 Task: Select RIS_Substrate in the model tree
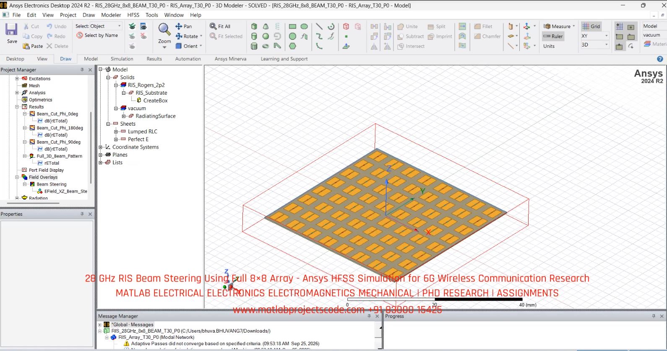151,93
